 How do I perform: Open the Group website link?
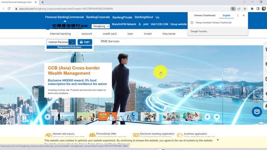(x=179, y=24)
